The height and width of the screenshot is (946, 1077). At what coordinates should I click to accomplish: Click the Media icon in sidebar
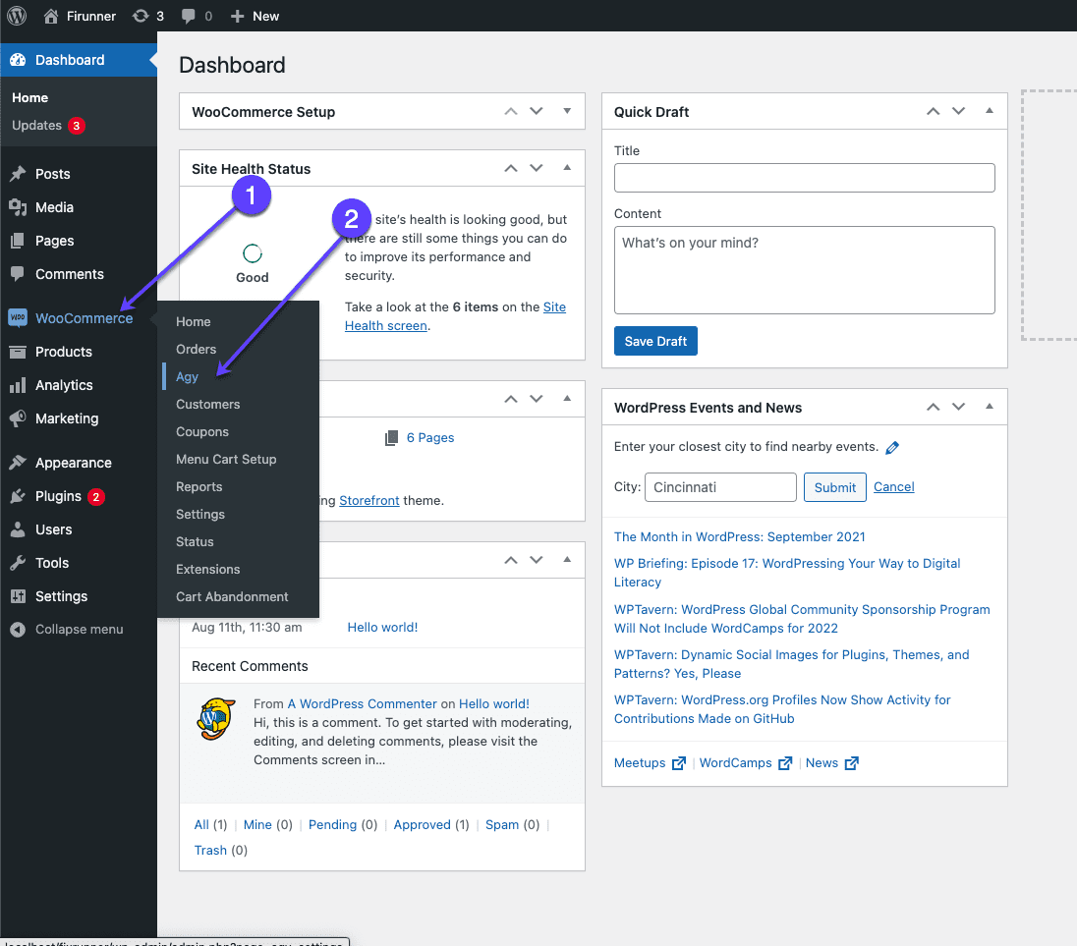[x=18, y=207]
